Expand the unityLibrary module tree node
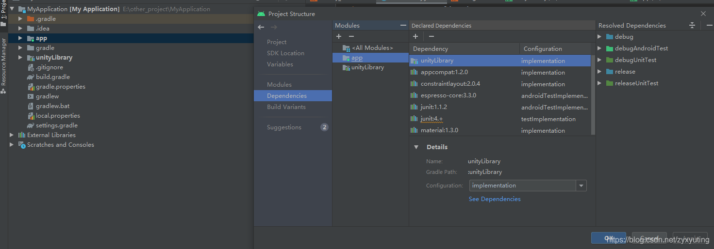The image size is (714, 249). pos(20,58)
